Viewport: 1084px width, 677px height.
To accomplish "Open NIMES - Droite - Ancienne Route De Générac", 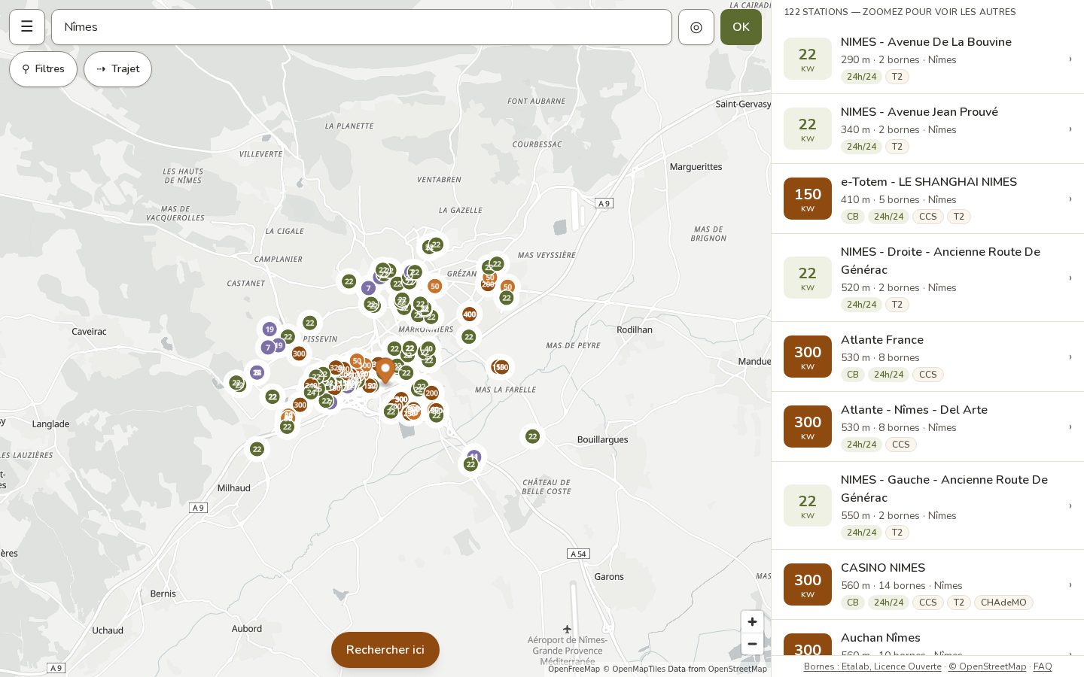I will pos(927,278).
